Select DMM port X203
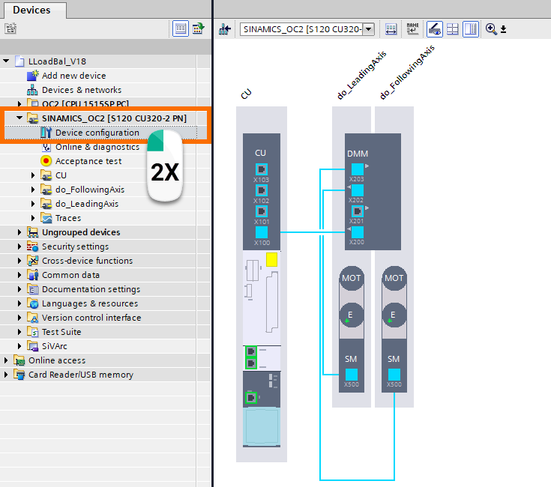551x487 pixels. coord(358,169)
